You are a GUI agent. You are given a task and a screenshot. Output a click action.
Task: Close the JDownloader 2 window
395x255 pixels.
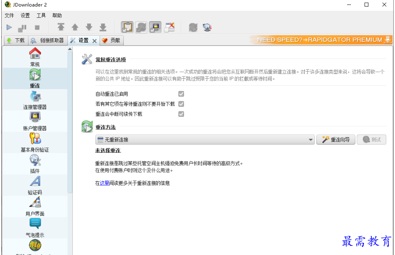pos(384,5)
